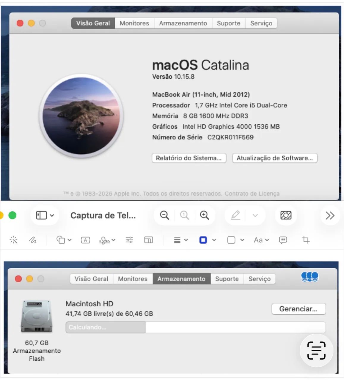344x380 pixels.
Task: Expand the Aa text style chevron
Action: (x=267, y=240)
